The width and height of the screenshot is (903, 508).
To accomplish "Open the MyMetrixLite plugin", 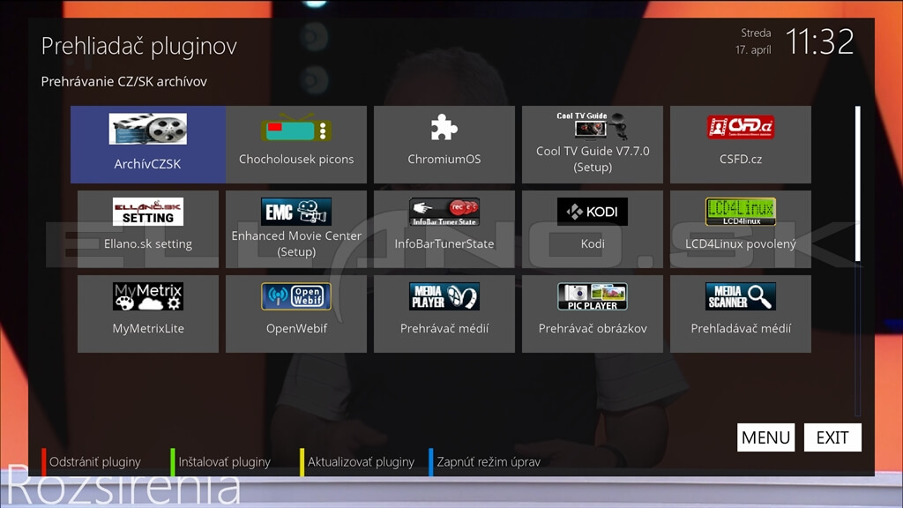I will pyautogui.click(x=148, y=314).
